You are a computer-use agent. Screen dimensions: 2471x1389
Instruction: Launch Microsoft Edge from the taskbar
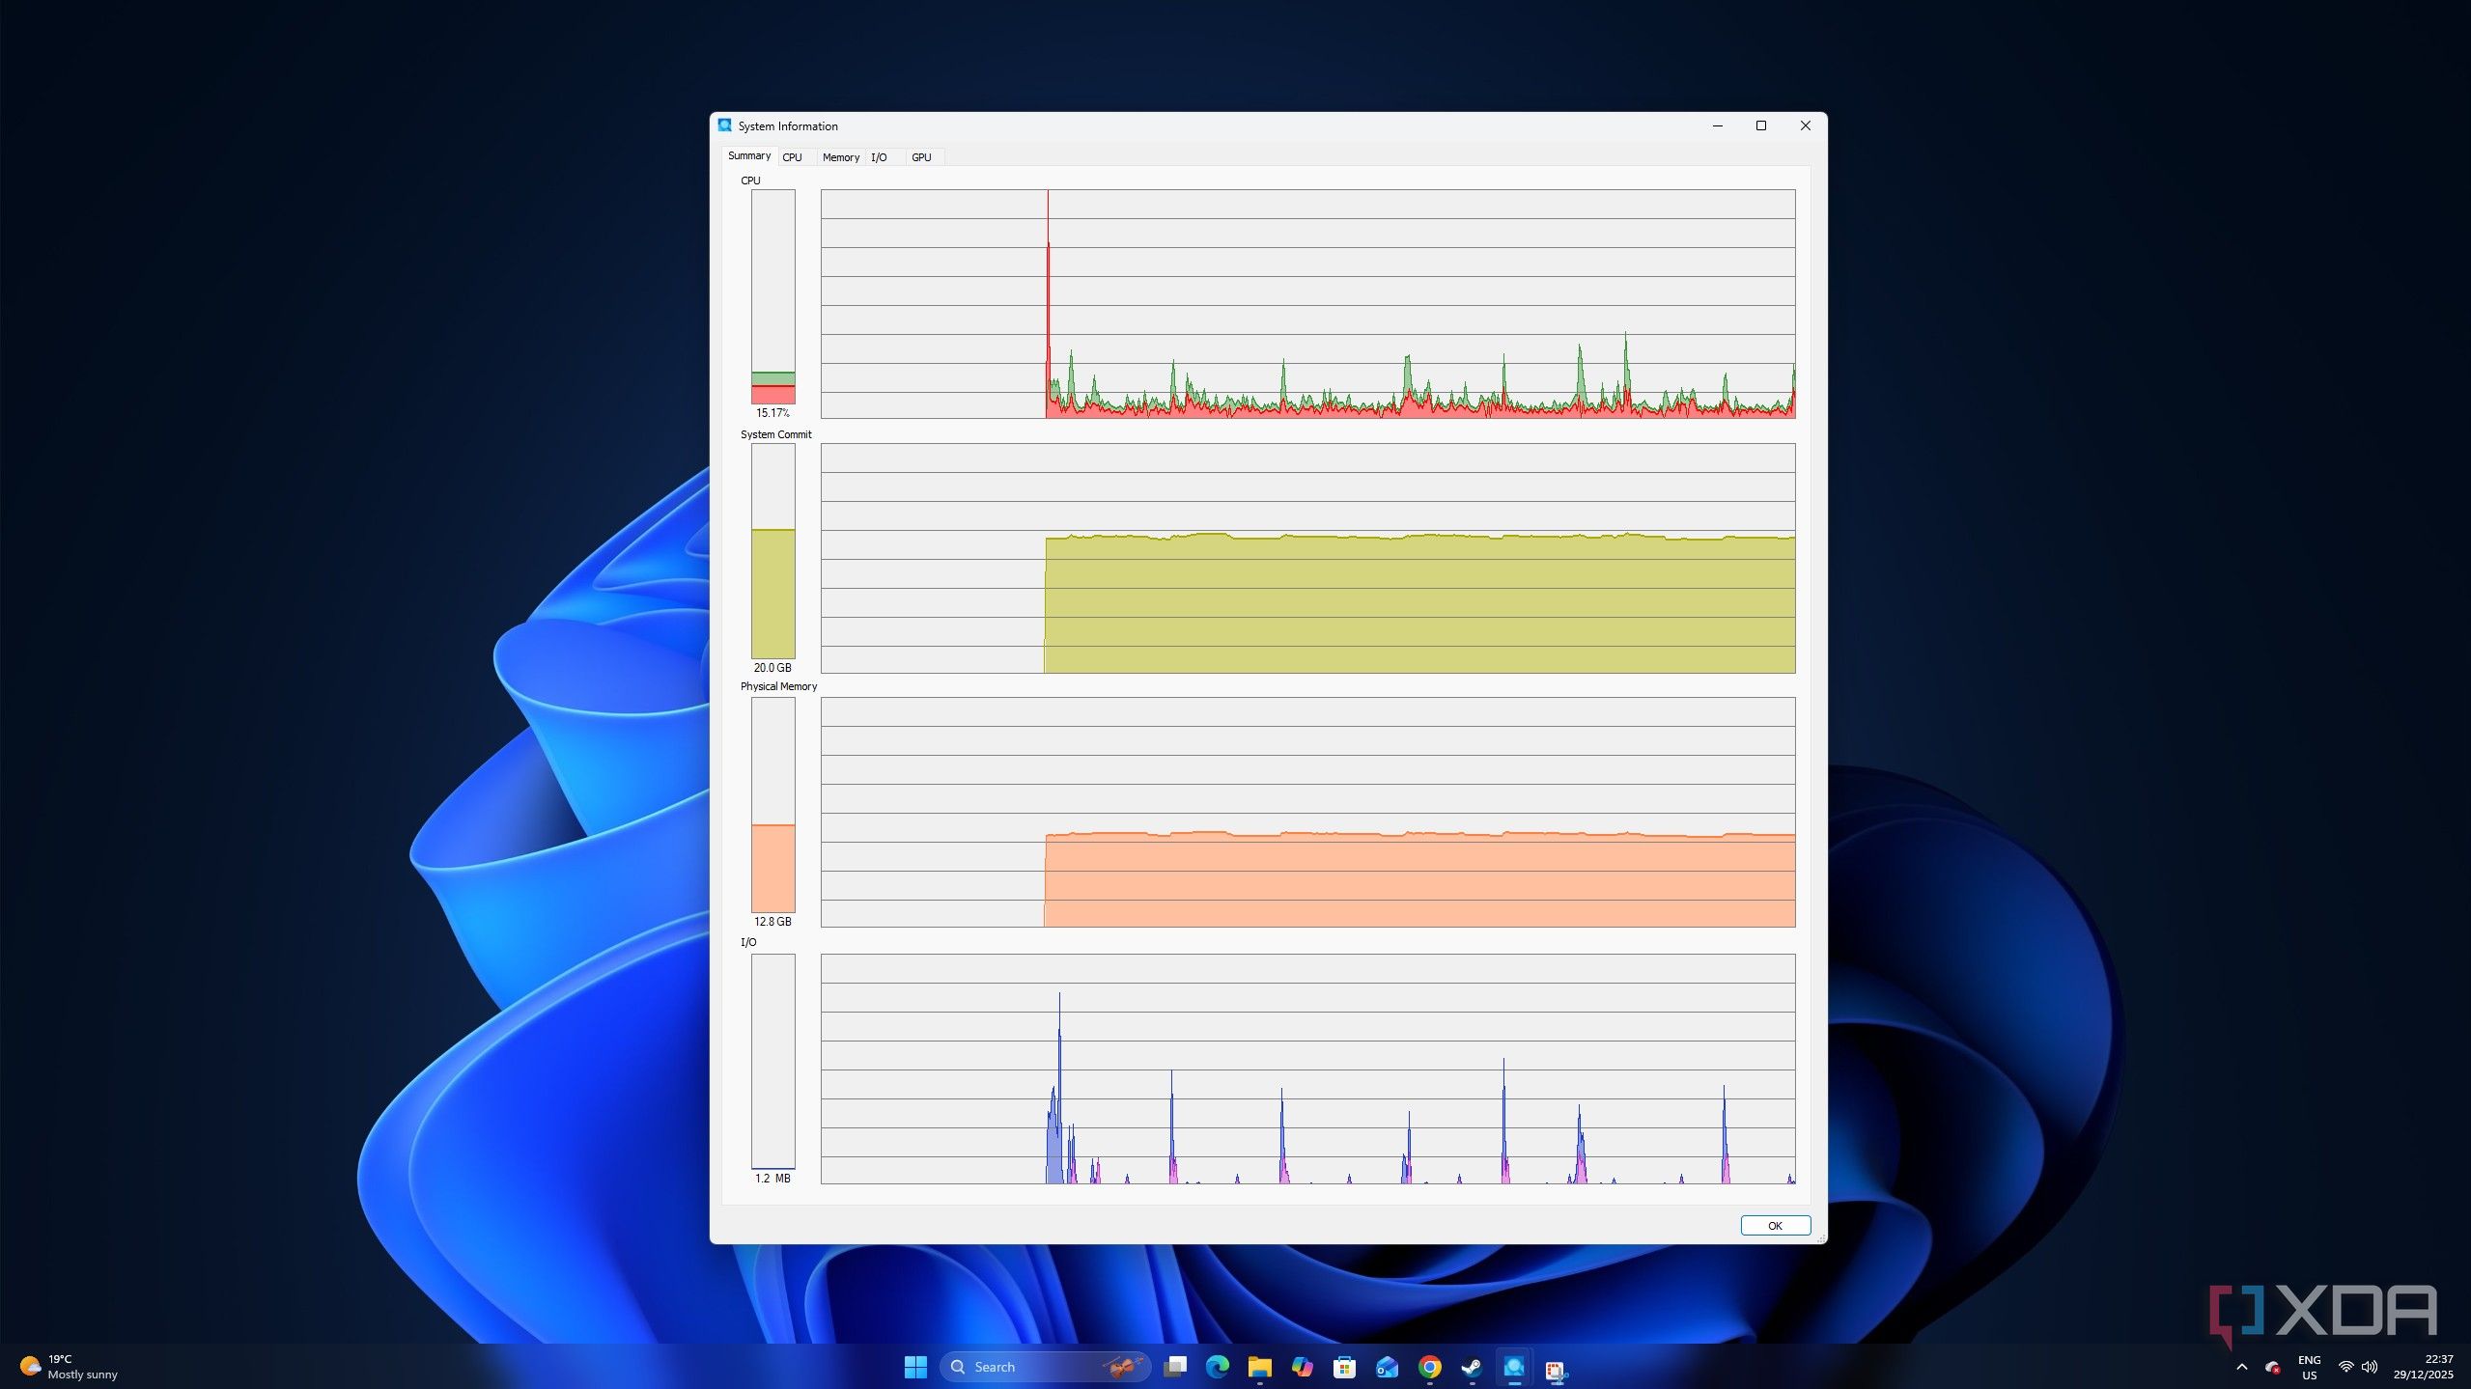(x=1217, y=1367)
